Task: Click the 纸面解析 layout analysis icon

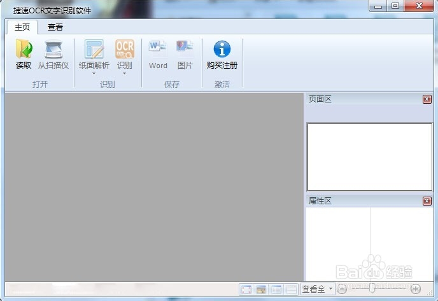Action: click(94, 49)
